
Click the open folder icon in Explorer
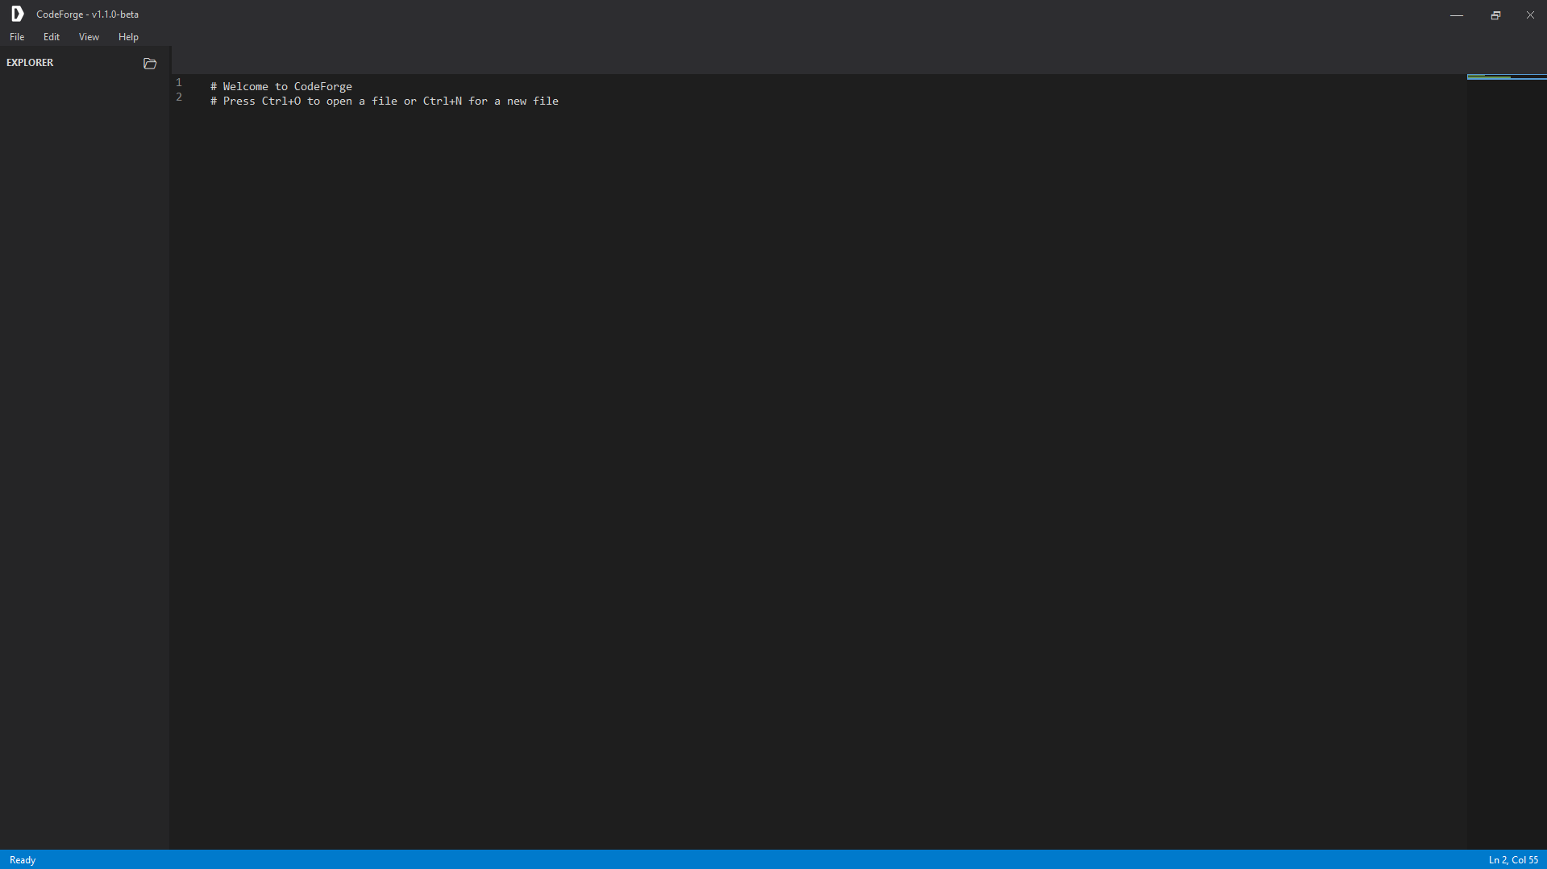(150, 64)
